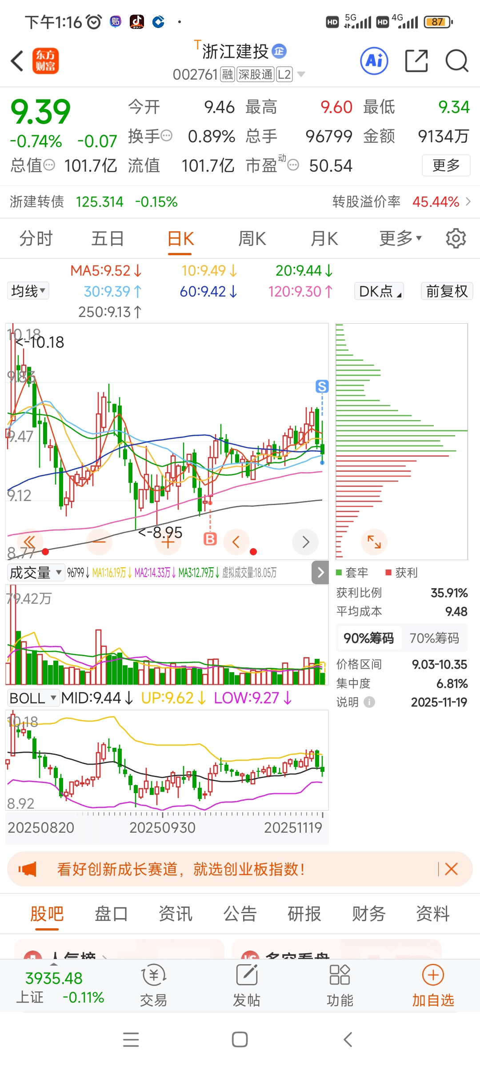The image size is (480, 1067).
Task: Open 浙建转债 bond quote
Action: 94,202
